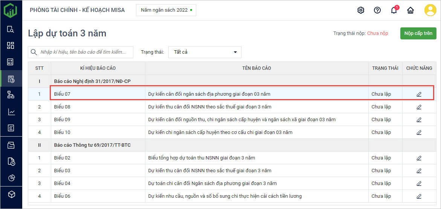Select the calculator sidebar menu item
441x209 pixels.
pos(11,62)
